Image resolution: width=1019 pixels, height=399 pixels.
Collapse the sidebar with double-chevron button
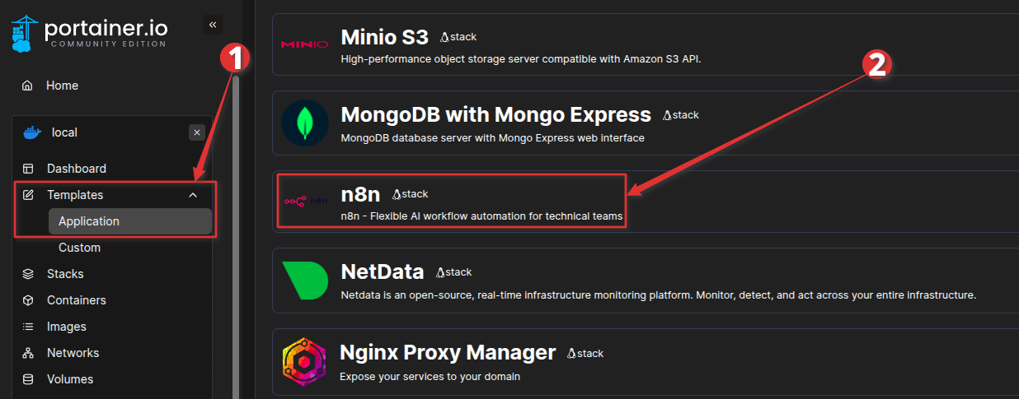213,25
